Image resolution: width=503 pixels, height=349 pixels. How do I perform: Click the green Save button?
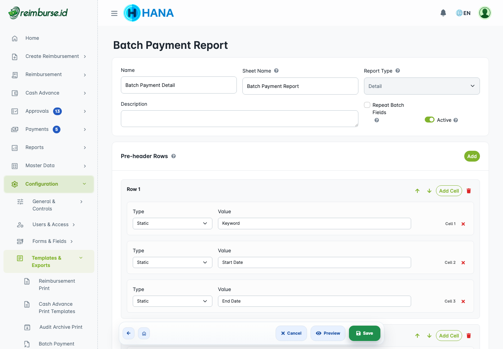pyautogui.click(x=365, y=333)
